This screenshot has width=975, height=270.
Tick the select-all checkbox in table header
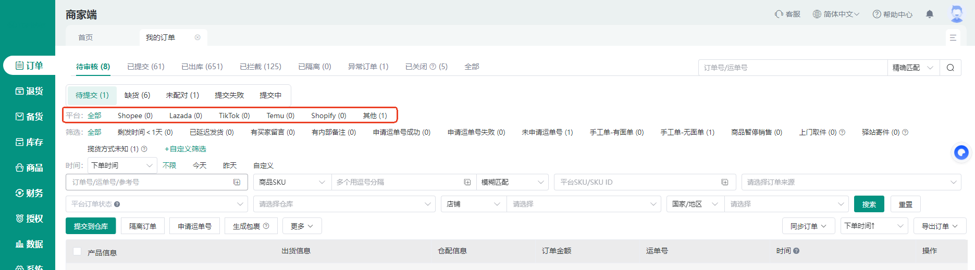pos(77,252)
